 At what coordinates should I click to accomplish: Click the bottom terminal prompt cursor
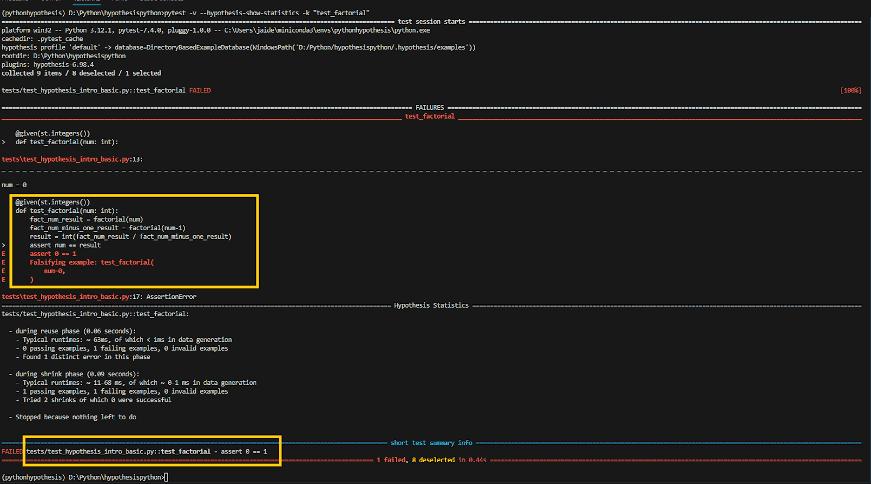[x=166, y=477]
